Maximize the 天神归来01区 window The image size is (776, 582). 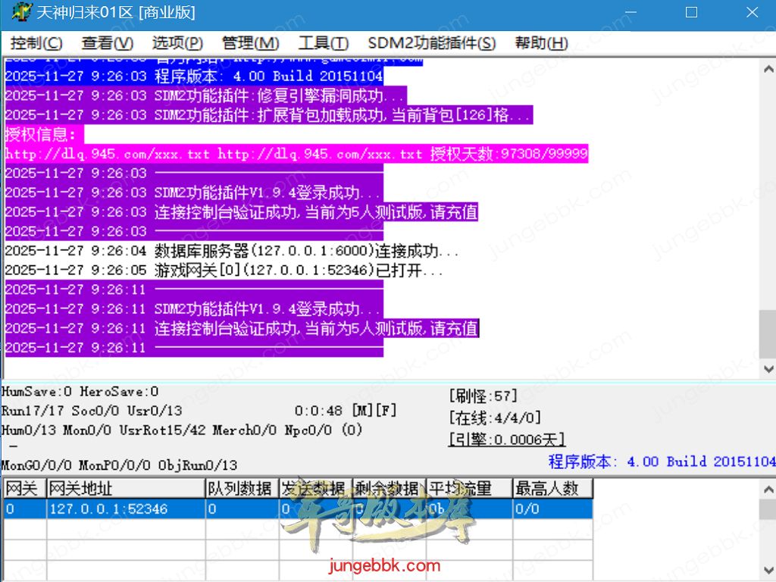(x=690, y=13)
